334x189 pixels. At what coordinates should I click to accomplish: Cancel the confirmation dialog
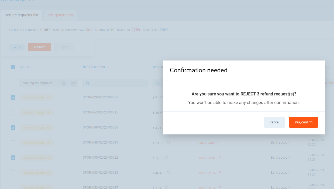[x=274, y=122]
